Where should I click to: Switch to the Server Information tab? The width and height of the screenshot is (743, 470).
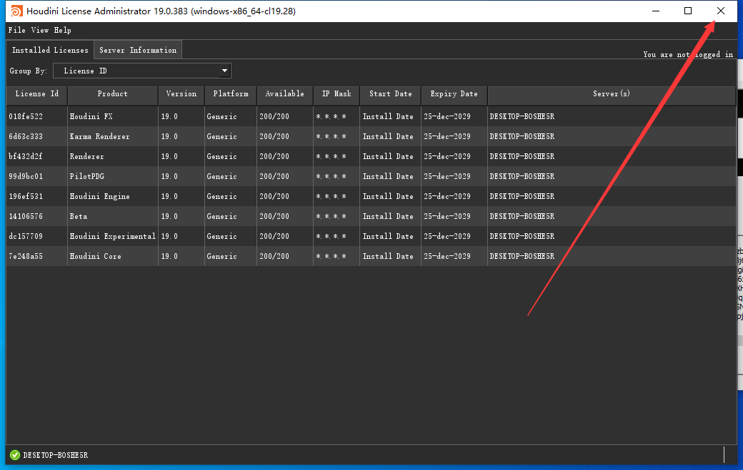tap(138, 50)
